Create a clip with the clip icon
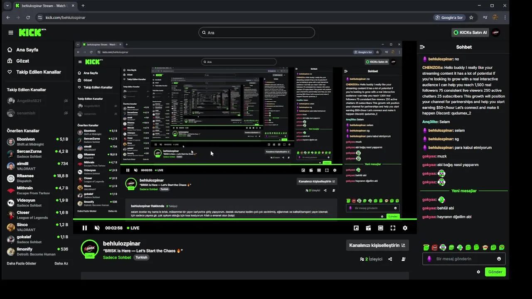The height and width of the screenshot is (299, 532). point(368,228)
